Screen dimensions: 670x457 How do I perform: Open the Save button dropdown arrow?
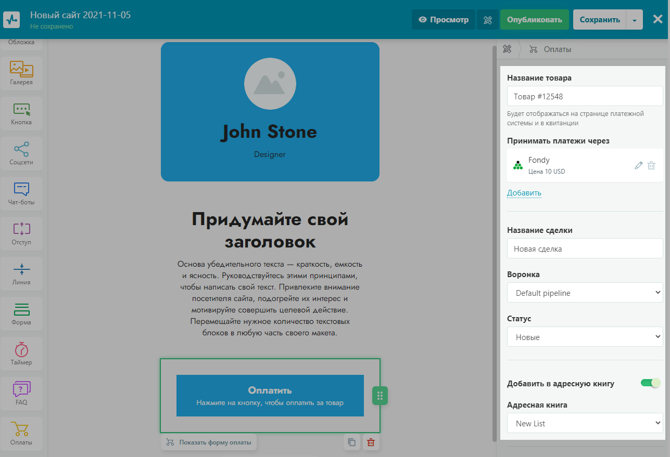(x=634, y=20)
